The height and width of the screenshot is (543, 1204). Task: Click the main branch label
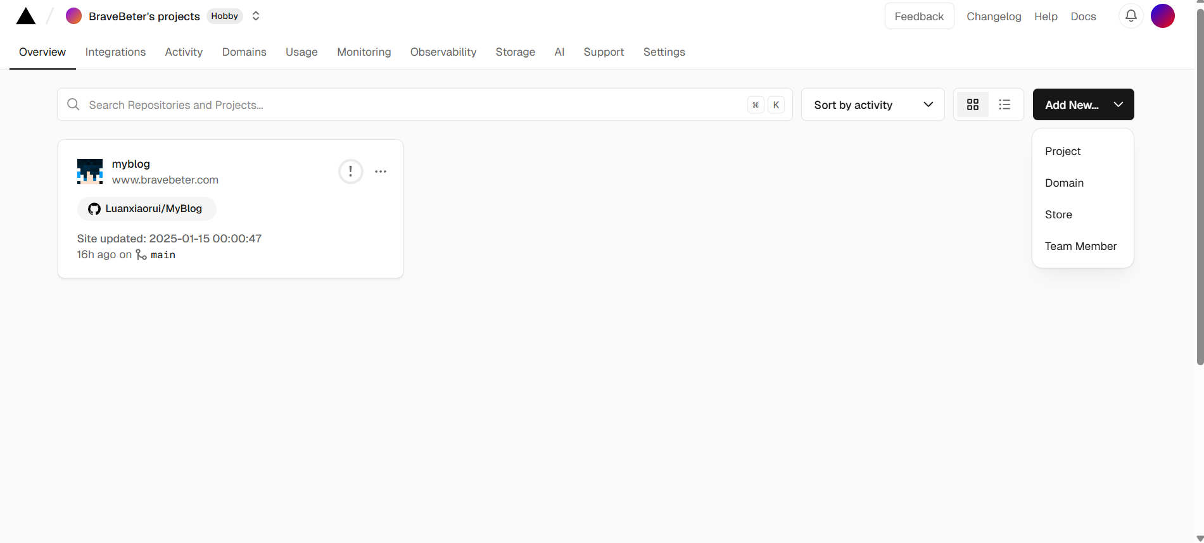click(163, 255)
